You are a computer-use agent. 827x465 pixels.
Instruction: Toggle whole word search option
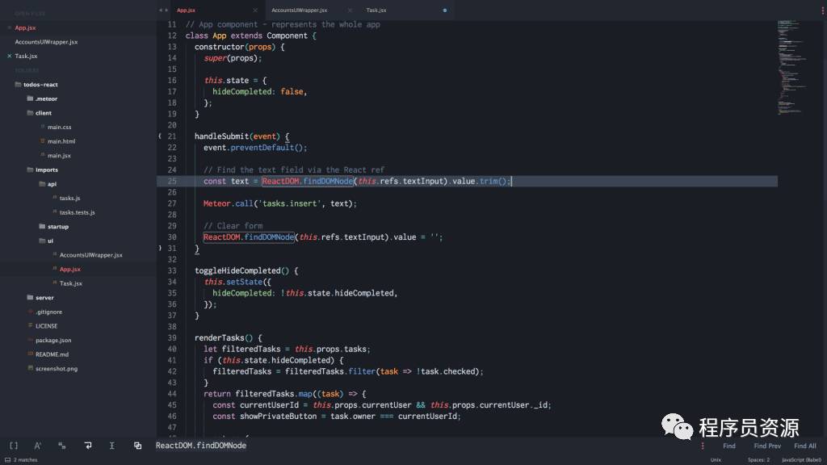pos(62,446)
